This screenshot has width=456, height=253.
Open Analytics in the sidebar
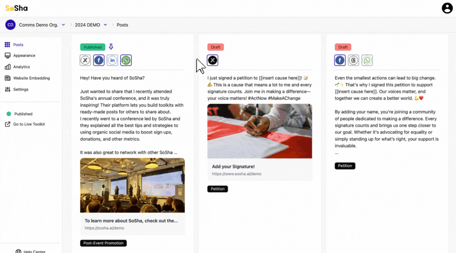click(22, 67)
